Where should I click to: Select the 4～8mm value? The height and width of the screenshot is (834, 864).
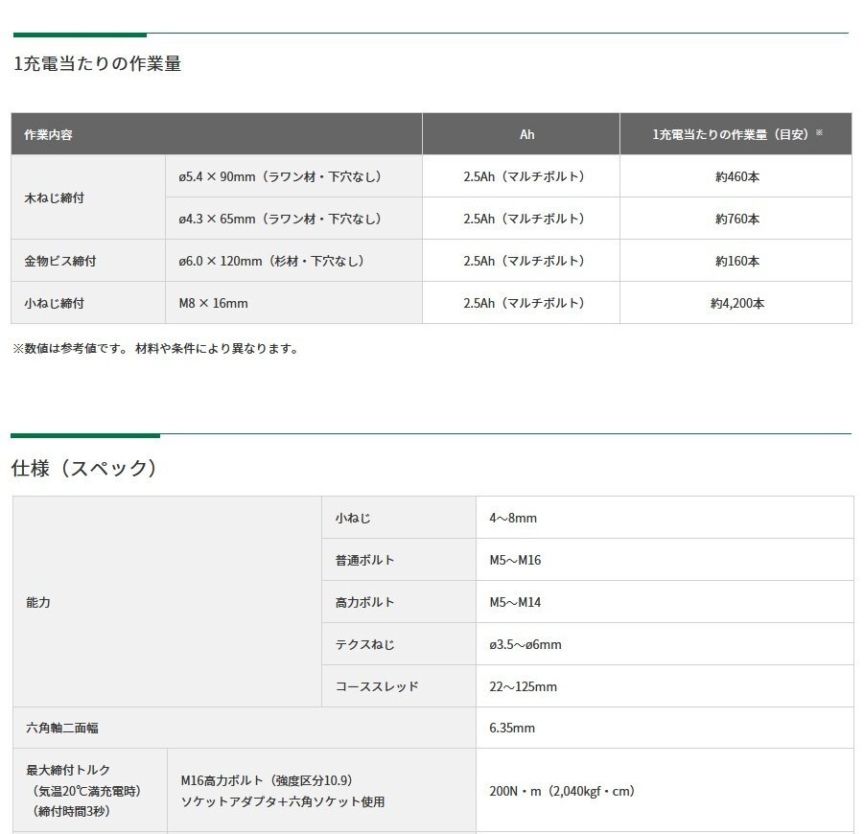tap(513, 518)
